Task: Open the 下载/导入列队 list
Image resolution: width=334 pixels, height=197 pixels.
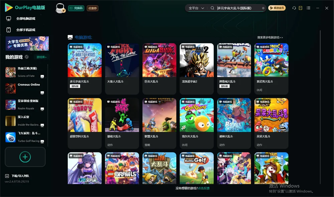Action: (x=17, y=176)
